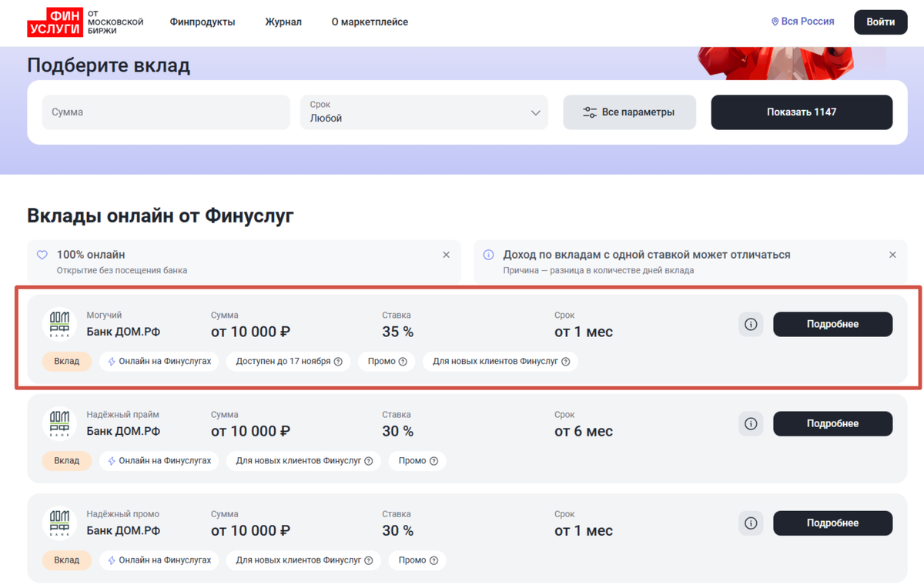
Task: Click Подробнее for Надёжный промо deposit
Action: click(x=833, y=523)
